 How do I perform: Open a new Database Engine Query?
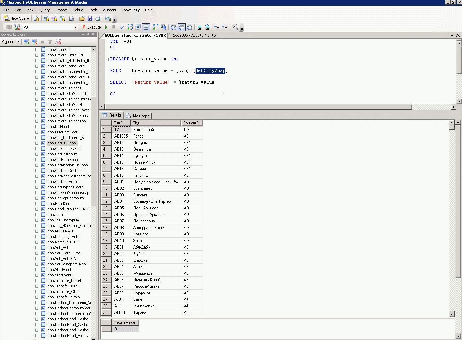pyautogui.click(x=36, y=18)
